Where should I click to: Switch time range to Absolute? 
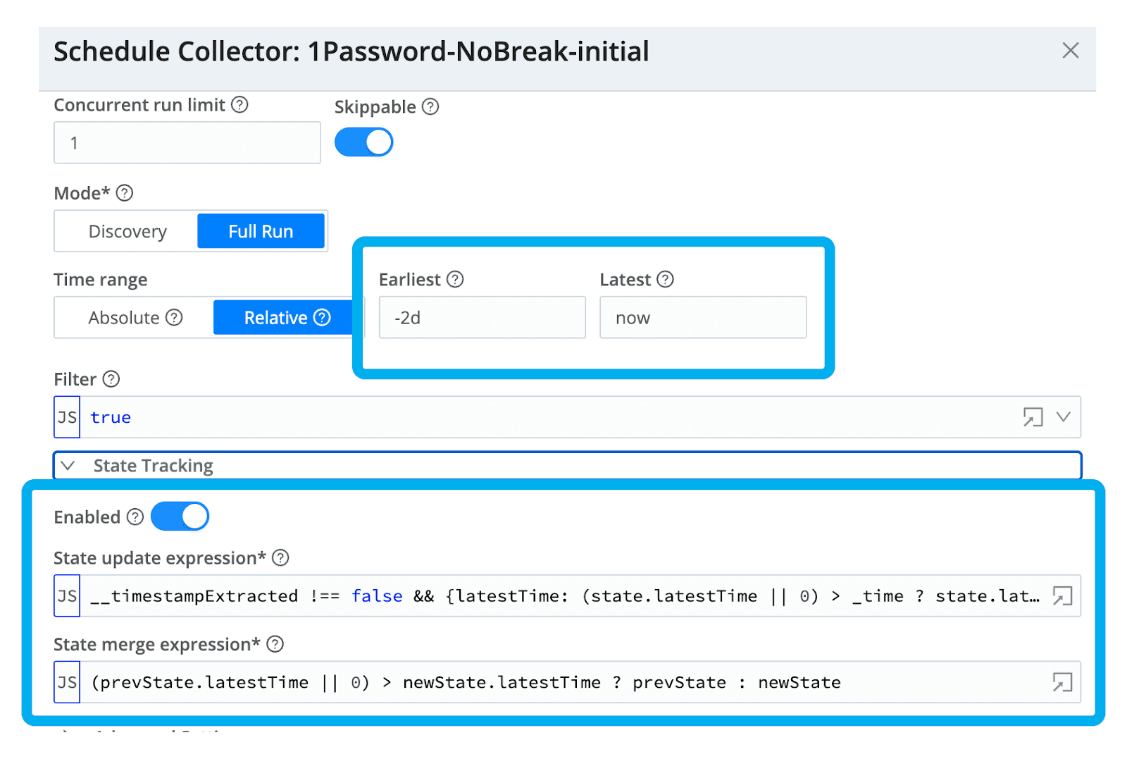[135, 318]
